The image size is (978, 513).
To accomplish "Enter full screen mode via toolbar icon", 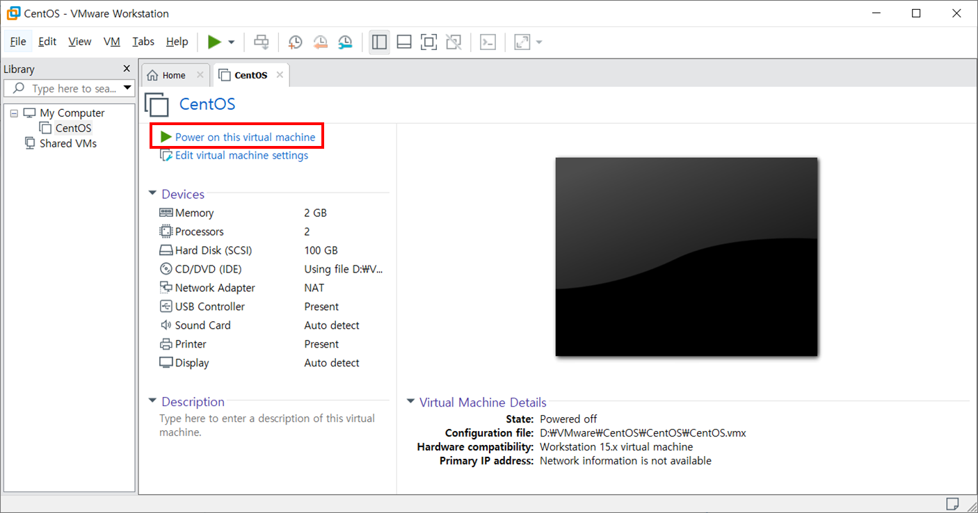I will point(429,42).
